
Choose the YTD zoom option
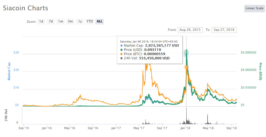(89, 21)
